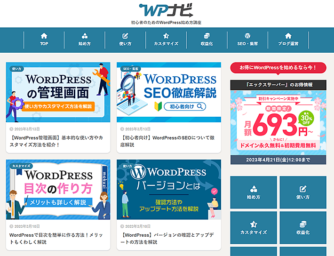Open article title WordPressで目次を簡単に作る方法
Image resolution: width=334 pixels, height=256 pixels.
tap(56, 238)
